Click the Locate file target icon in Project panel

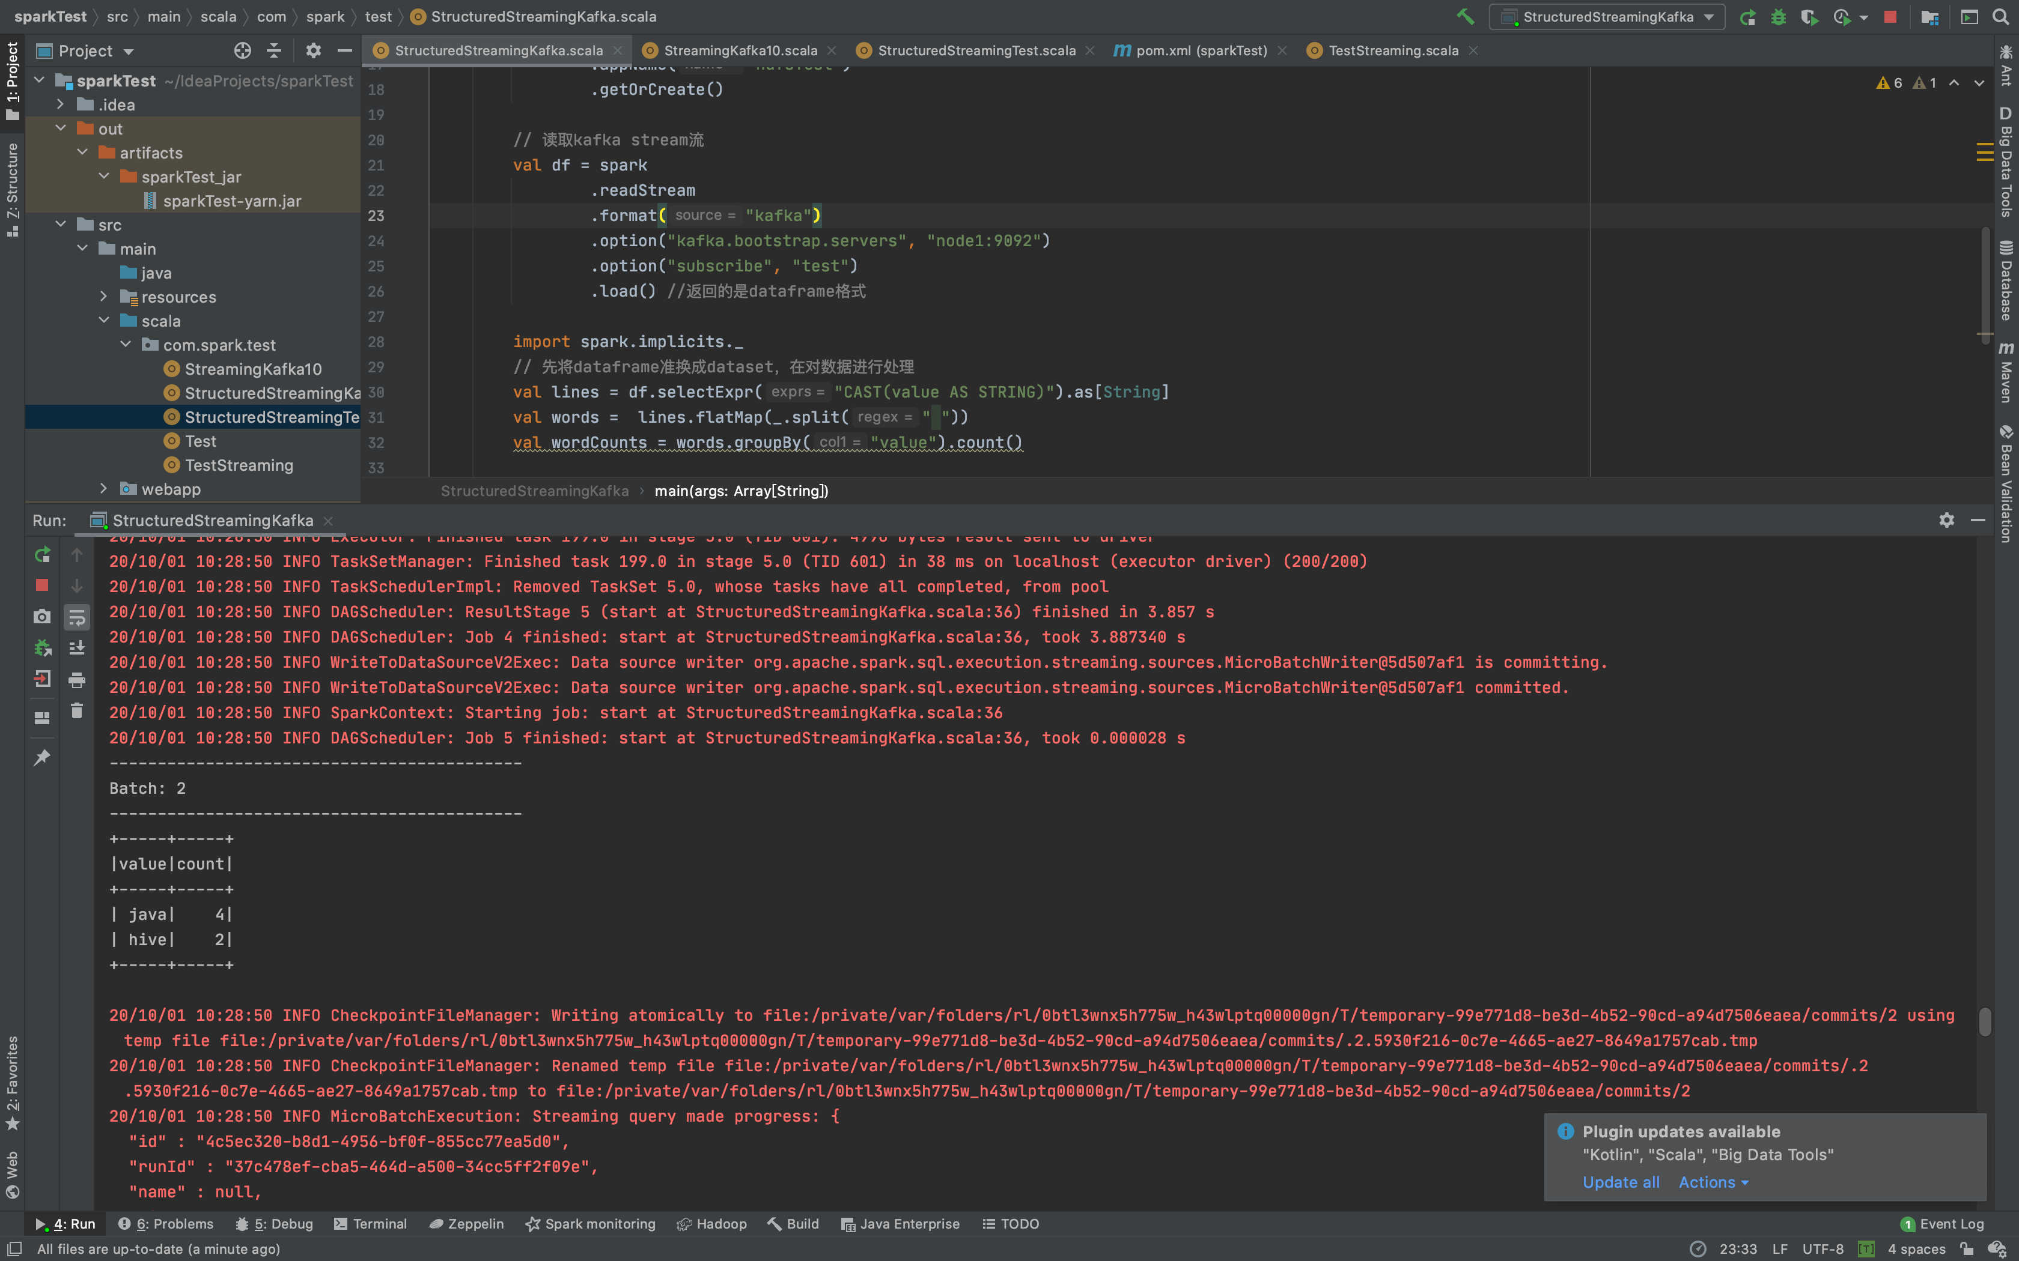(x=242, y=51)
